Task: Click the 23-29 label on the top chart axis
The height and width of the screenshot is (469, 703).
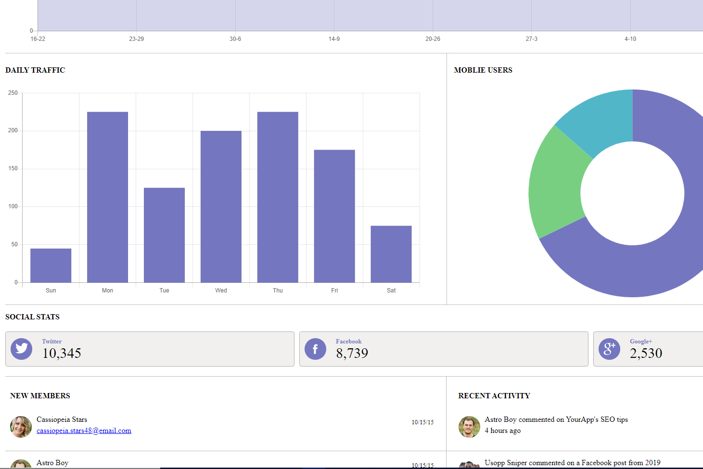Action: [x=137, y=39]
